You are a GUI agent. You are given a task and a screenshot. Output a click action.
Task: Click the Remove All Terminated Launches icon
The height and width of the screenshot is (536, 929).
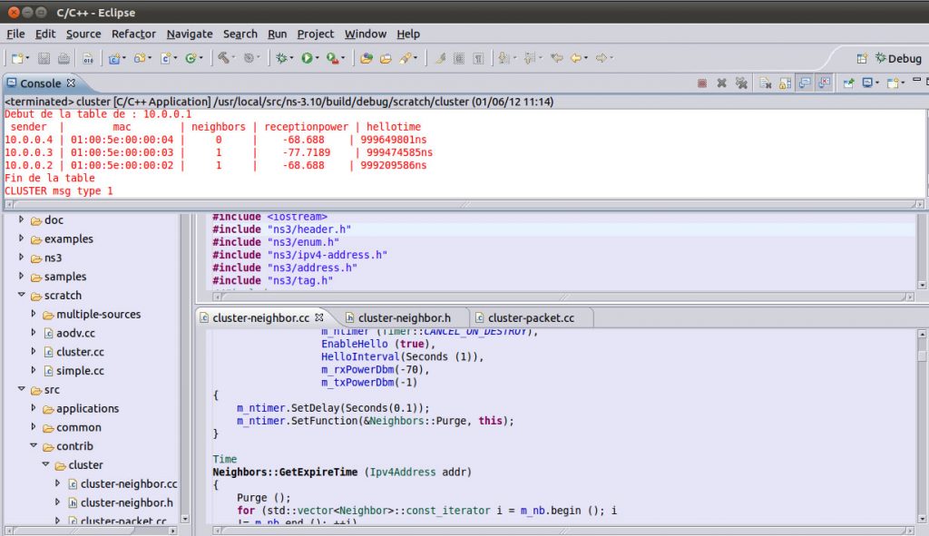[741, 83]
